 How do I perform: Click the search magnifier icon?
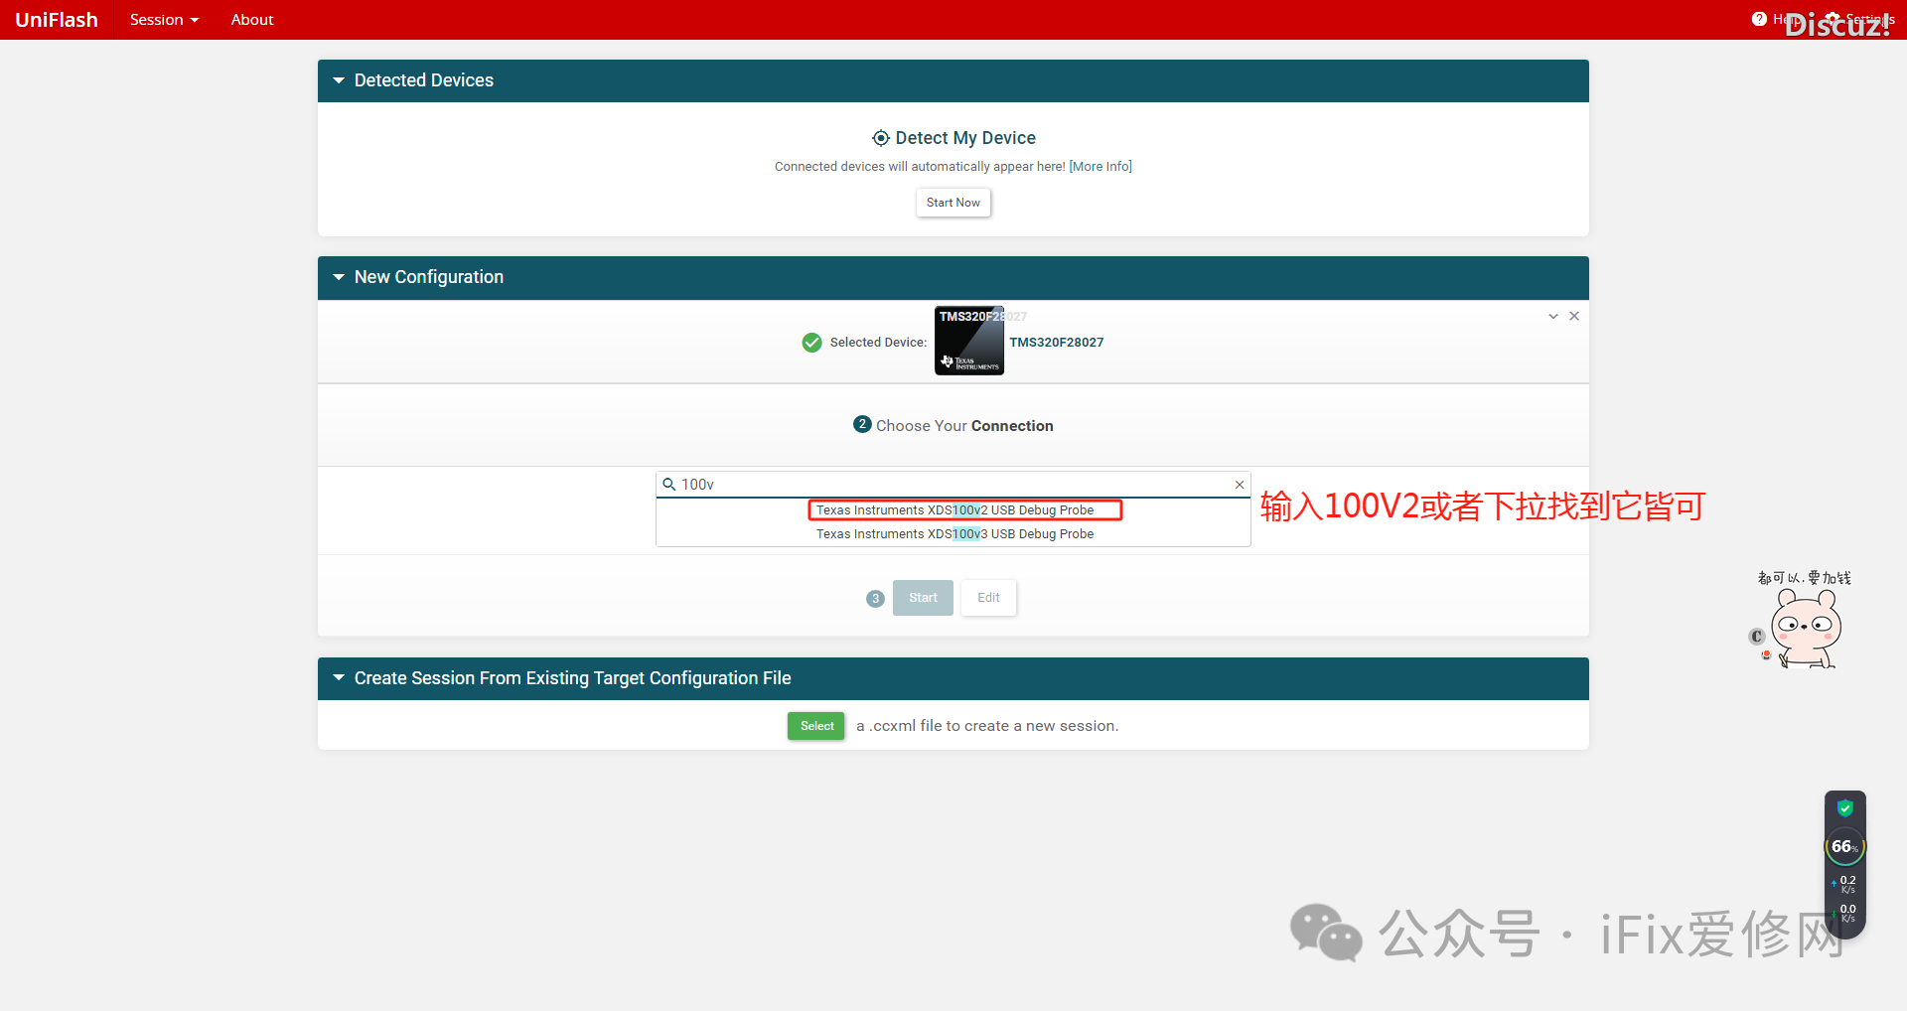(669, 485)
